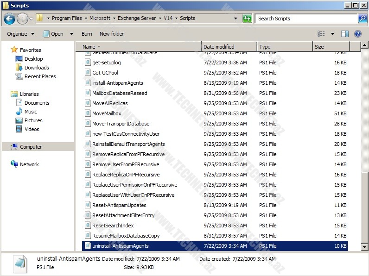Click the Help question mark icon
Image resolution: width=369 pixels, height=276 pixels.
357,34
